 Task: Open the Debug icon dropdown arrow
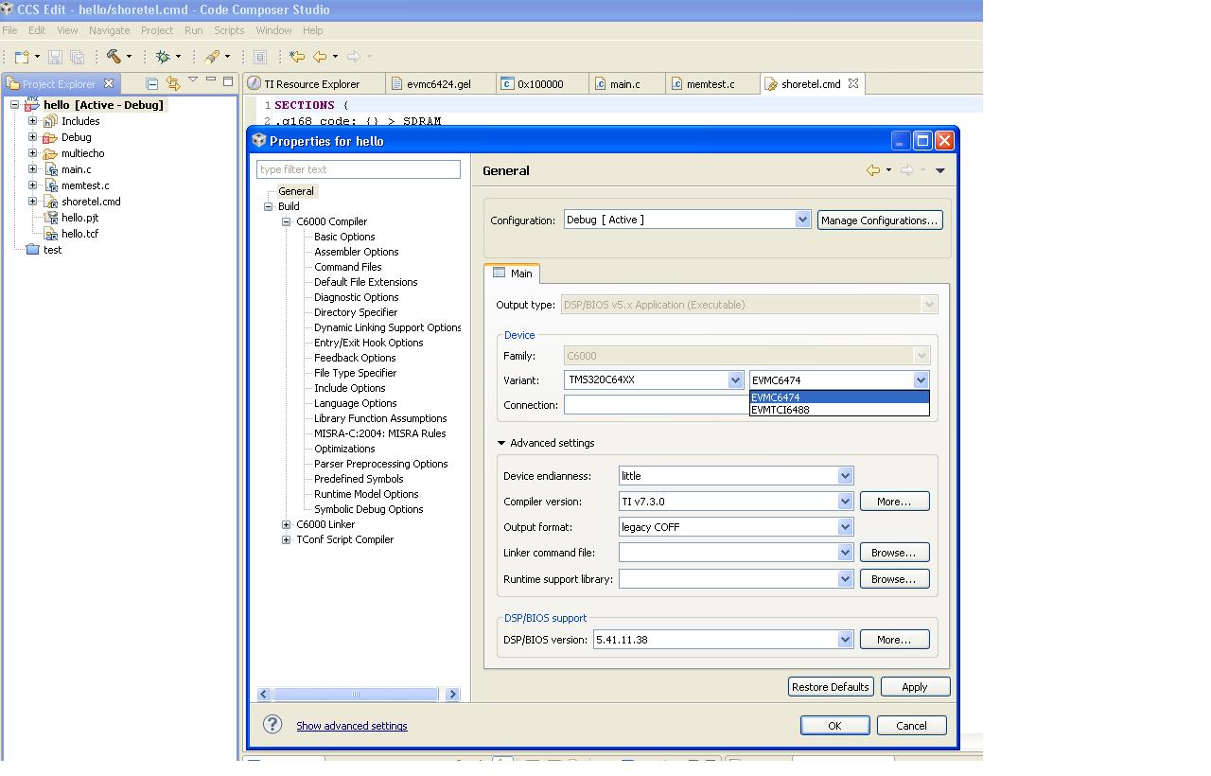click(x=178, y=57)
